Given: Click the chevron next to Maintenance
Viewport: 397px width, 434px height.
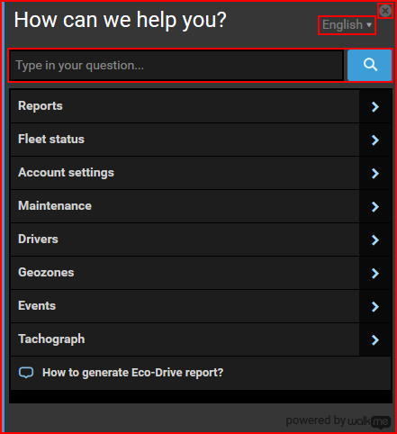Looking at the screenshot, I should 375,206.
